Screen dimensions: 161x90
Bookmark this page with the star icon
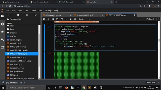tap(145, 6)
